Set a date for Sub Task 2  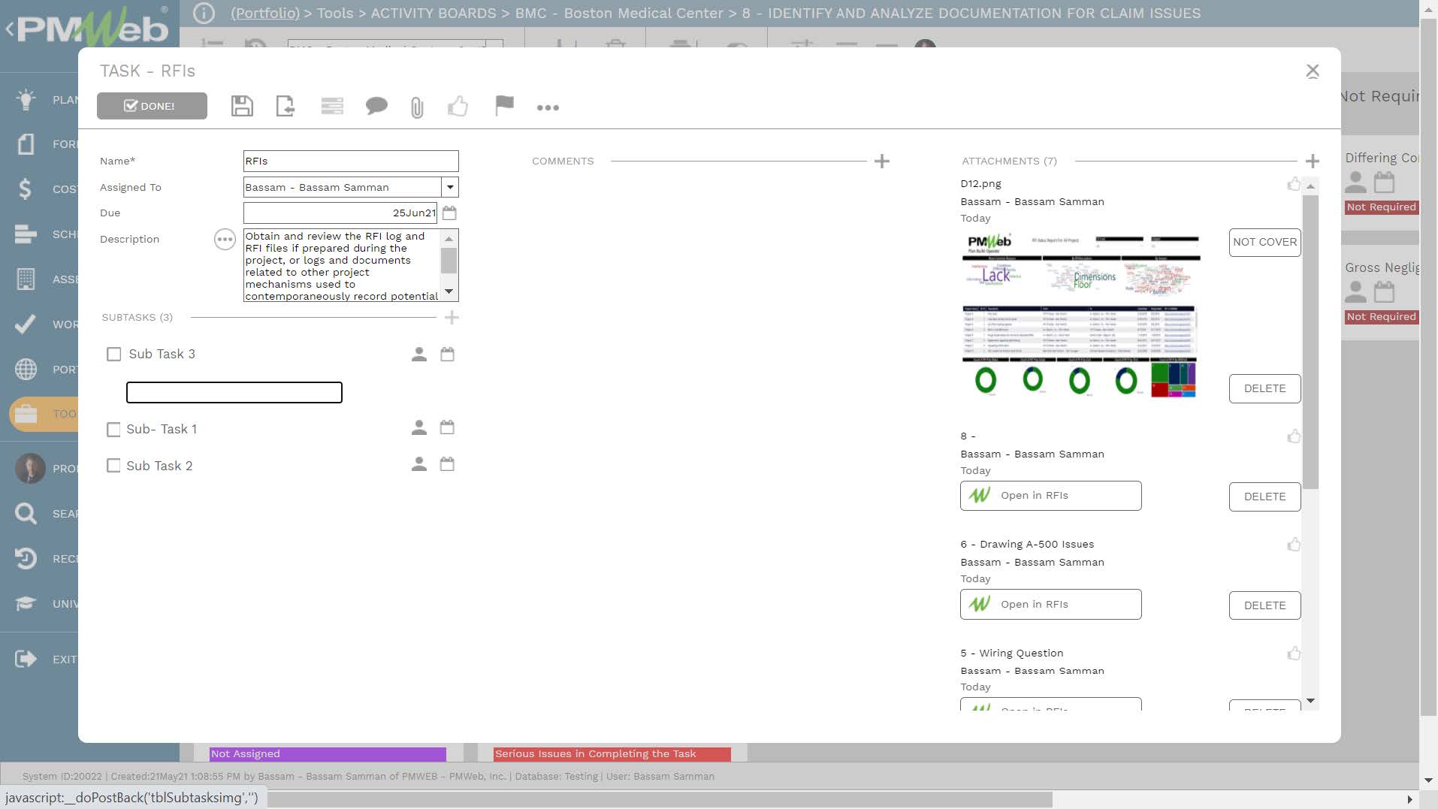[x=447, y=464]
